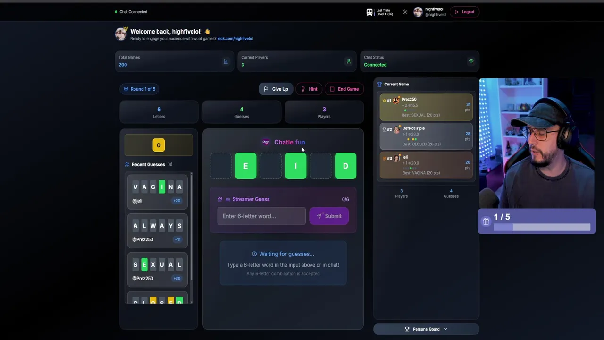Select the SEXUAL guess card by @Prez250

point(157,270)
